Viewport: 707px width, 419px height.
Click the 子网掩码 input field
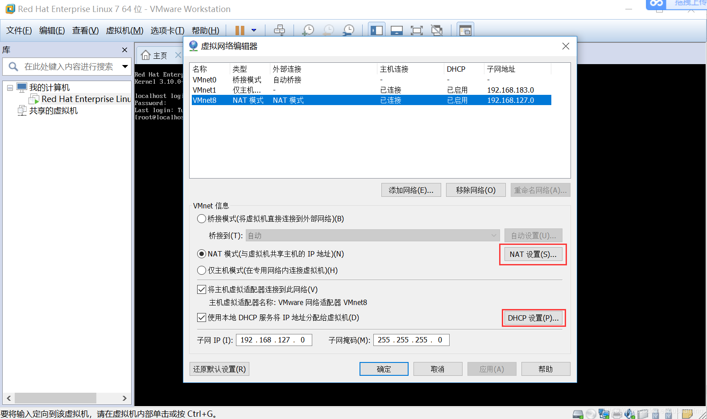(x=411, y=340)
